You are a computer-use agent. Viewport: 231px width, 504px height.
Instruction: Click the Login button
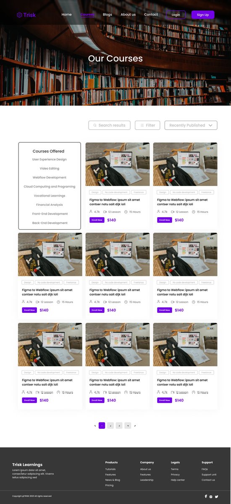pyautogui.click(x=176, y=15)
